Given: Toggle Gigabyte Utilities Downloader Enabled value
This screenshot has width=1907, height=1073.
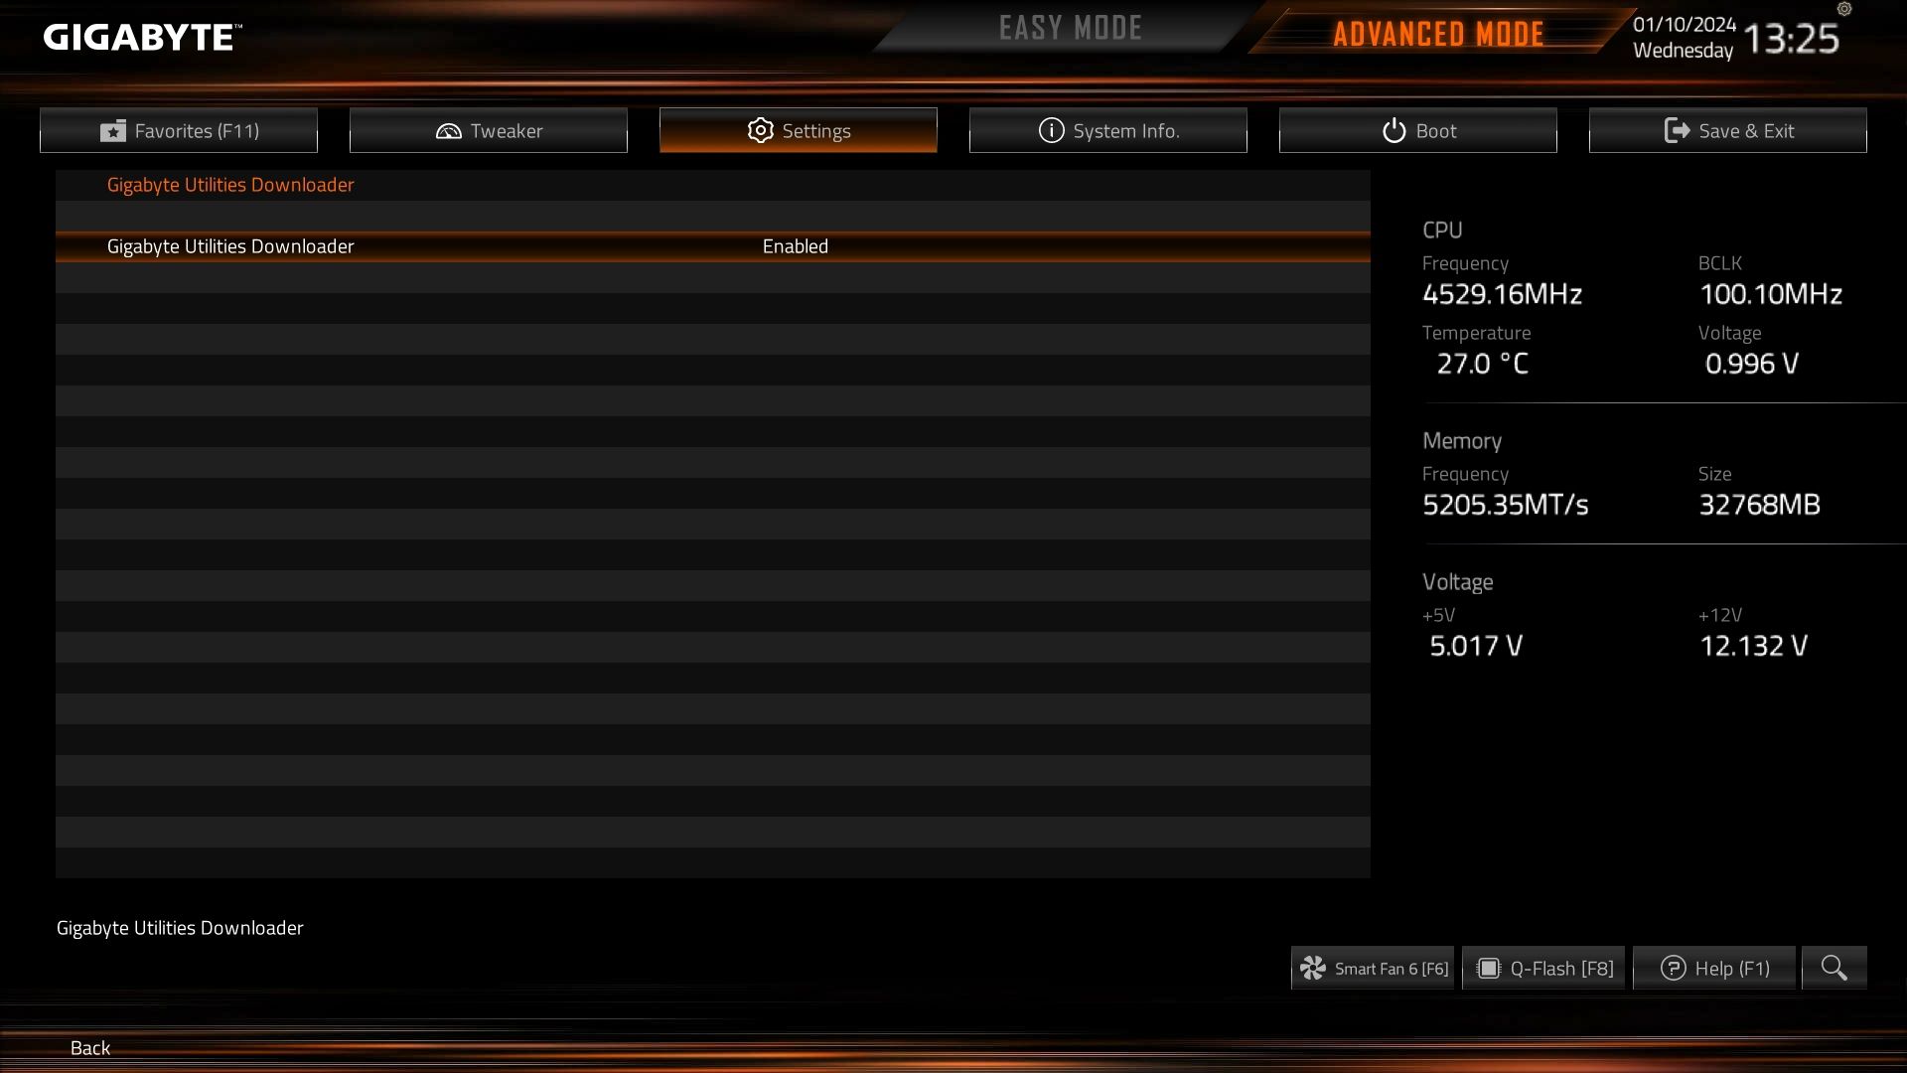Looking at the screenshot, I should tap(795, 246).
